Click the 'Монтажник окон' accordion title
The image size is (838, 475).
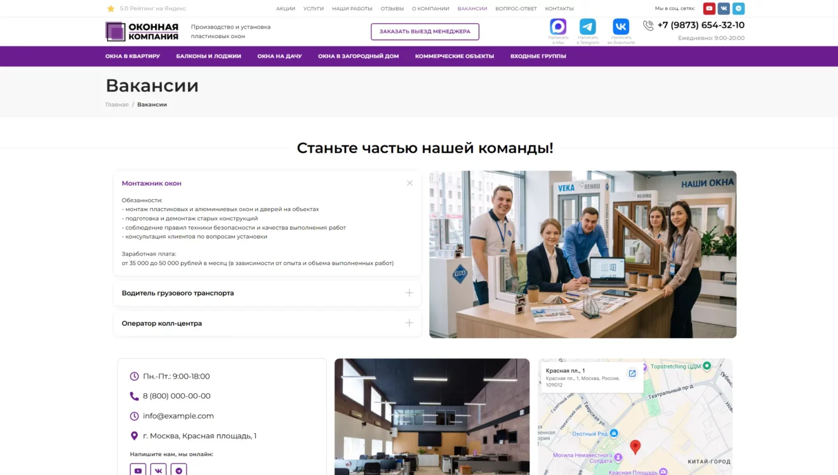[152, 183]
